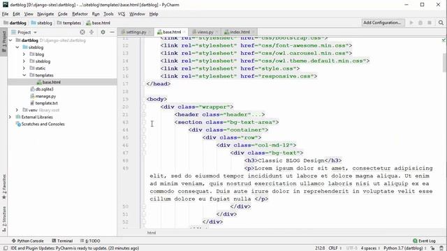Image resolution: width=447 pixels, height=251 pixels.
Task: Click Add Configuration button
Action: pos(383,23)
